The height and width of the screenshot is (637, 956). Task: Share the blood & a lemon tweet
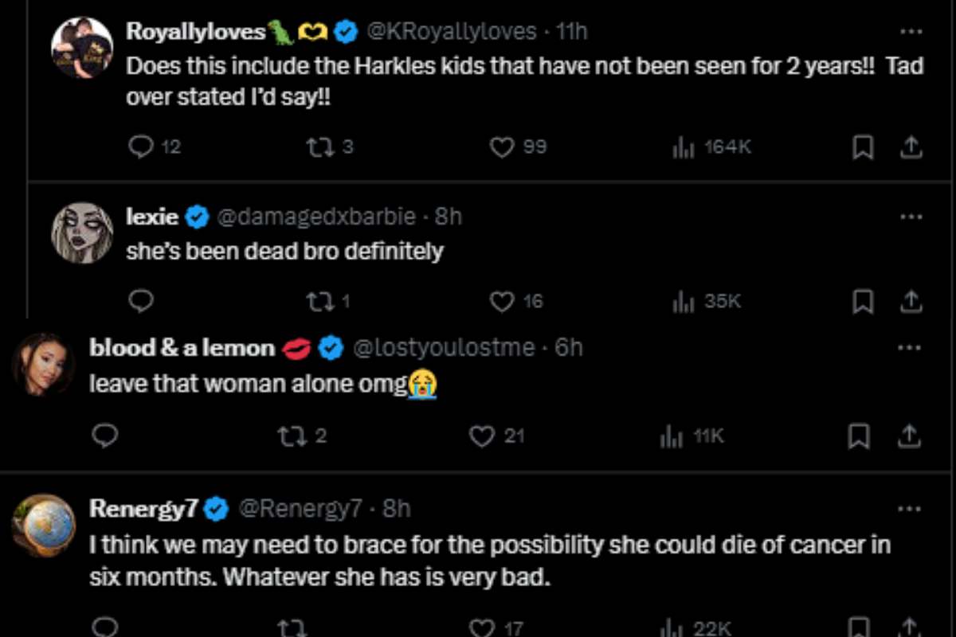click(911, 436)
